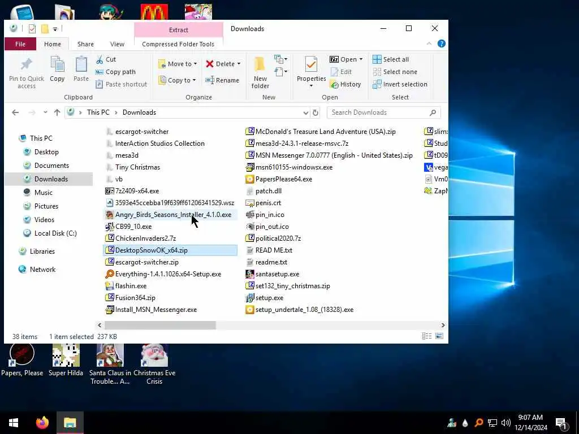The image size is (579, 434).
Task: Click the Paste ribbon icon
Action: [81, 65]
